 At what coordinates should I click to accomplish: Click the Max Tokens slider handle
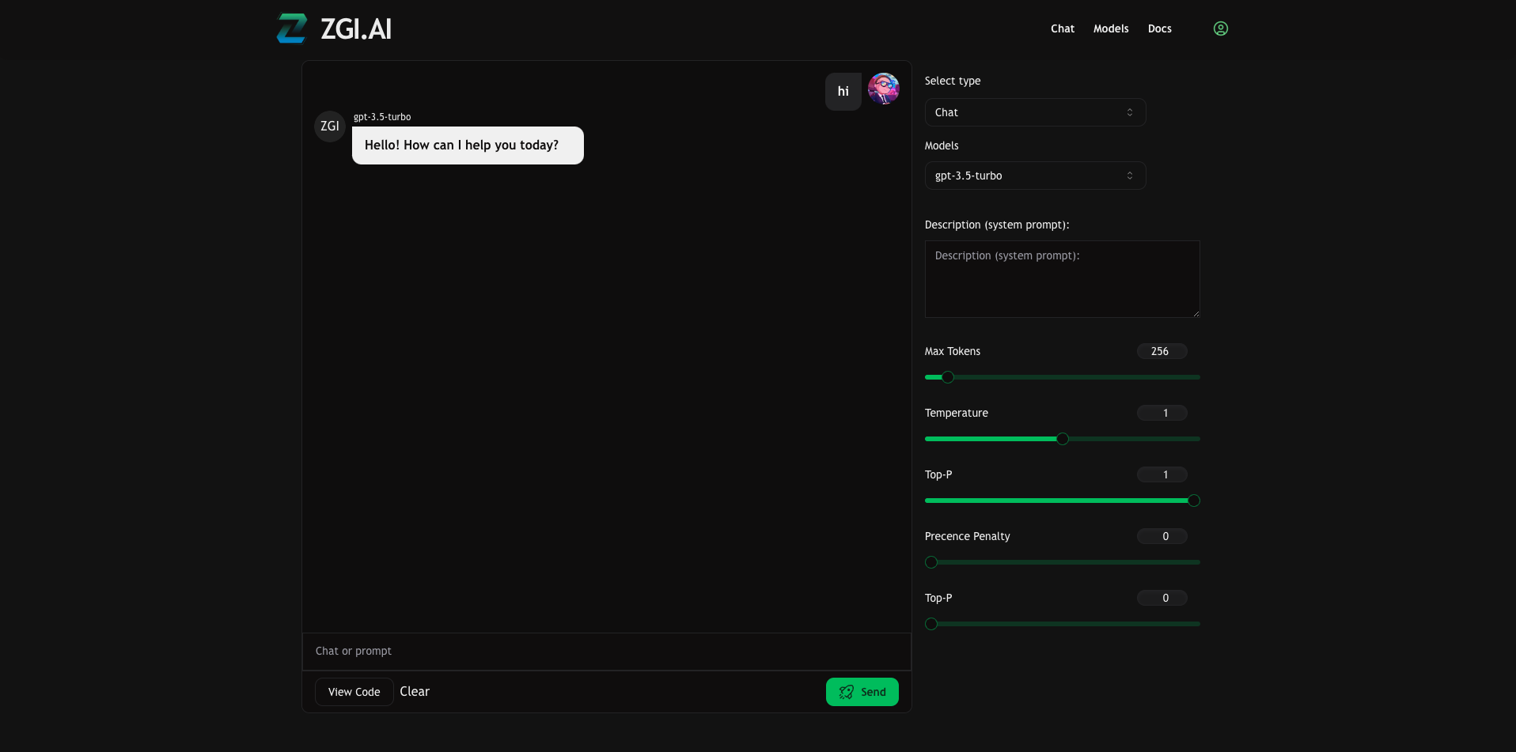tap(948, 377)
